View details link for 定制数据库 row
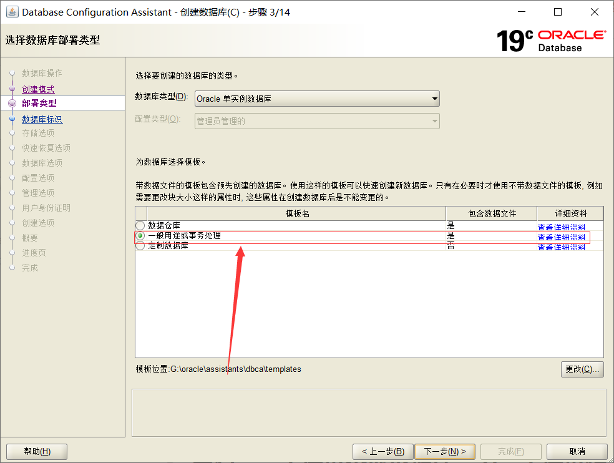This screenshot has height=463, width=614. [x=561, y=247]
